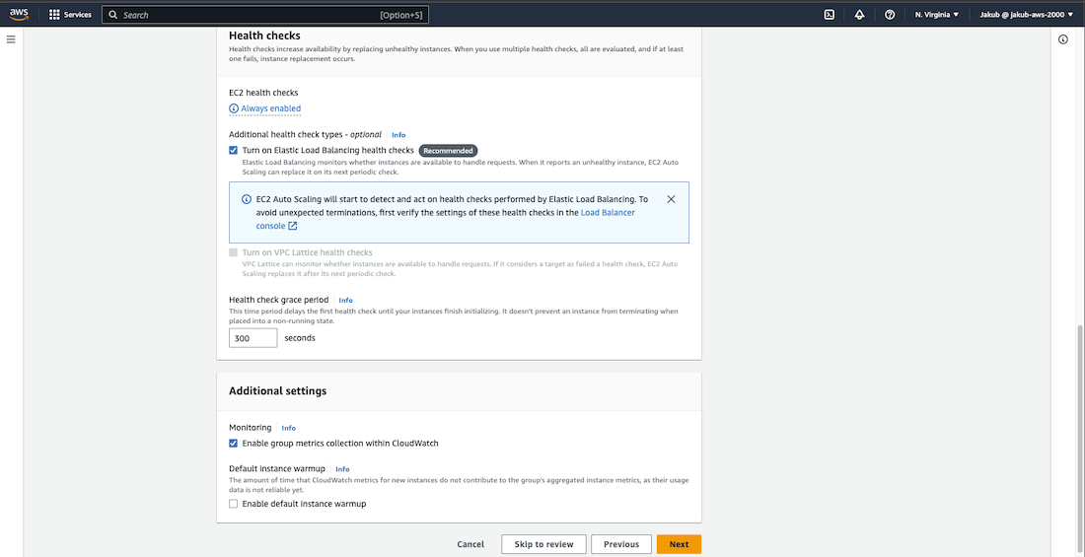Uncheck Turn on Elastic Load Balancing health checks
Viewport: 1085px width, 557px height.
coord(234,151)
